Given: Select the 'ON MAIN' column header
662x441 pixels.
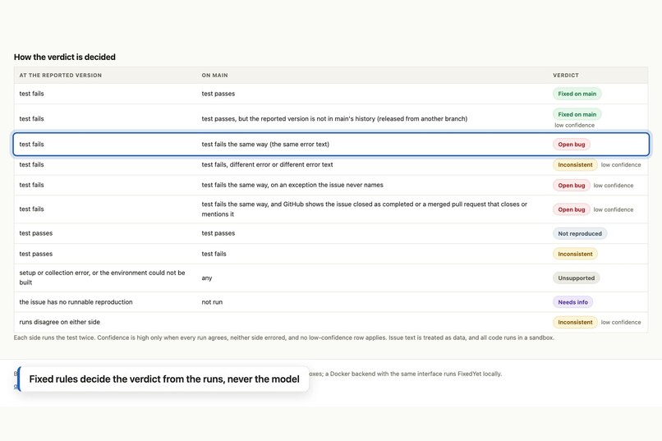Looking at the screenshot, I should 214,75.
